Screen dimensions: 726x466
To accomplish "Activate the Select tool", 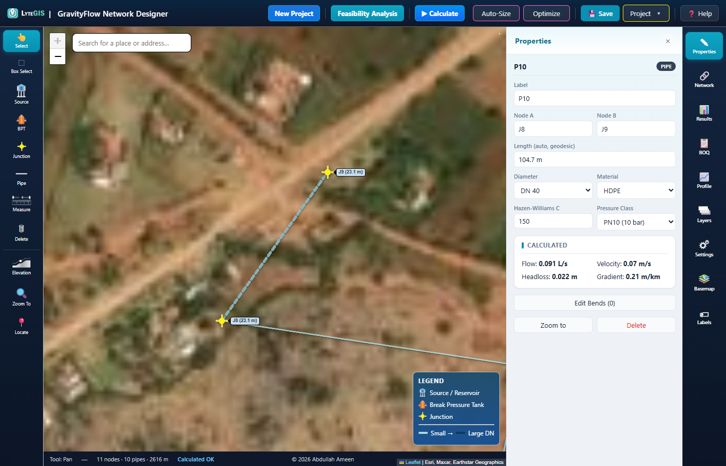I will pos(21,41).
